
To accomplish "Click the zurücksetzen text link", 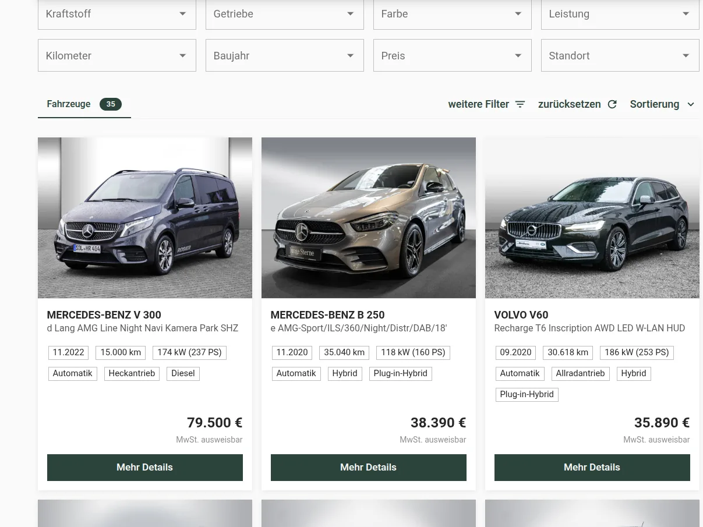I will [x=569, y=104].
